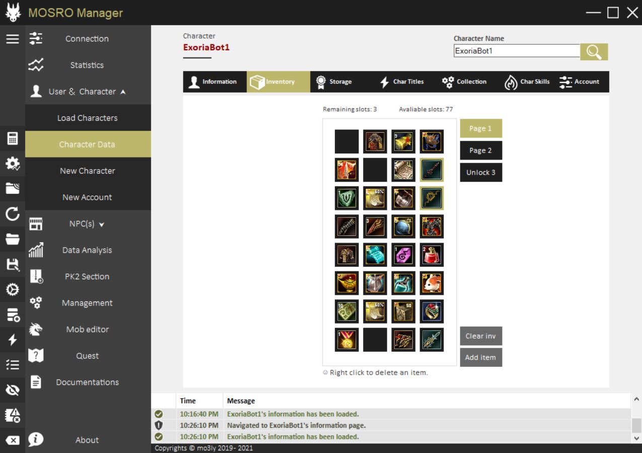Expand the NPC(s) submenu

point(88,224)
